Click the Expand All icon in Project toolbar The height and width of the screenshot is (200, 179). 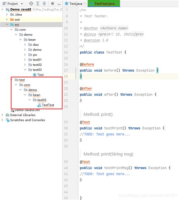point(38,3)
